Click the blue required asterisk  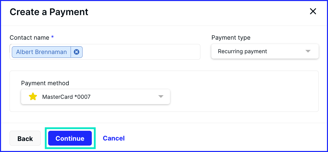click(x=52, y=37)
